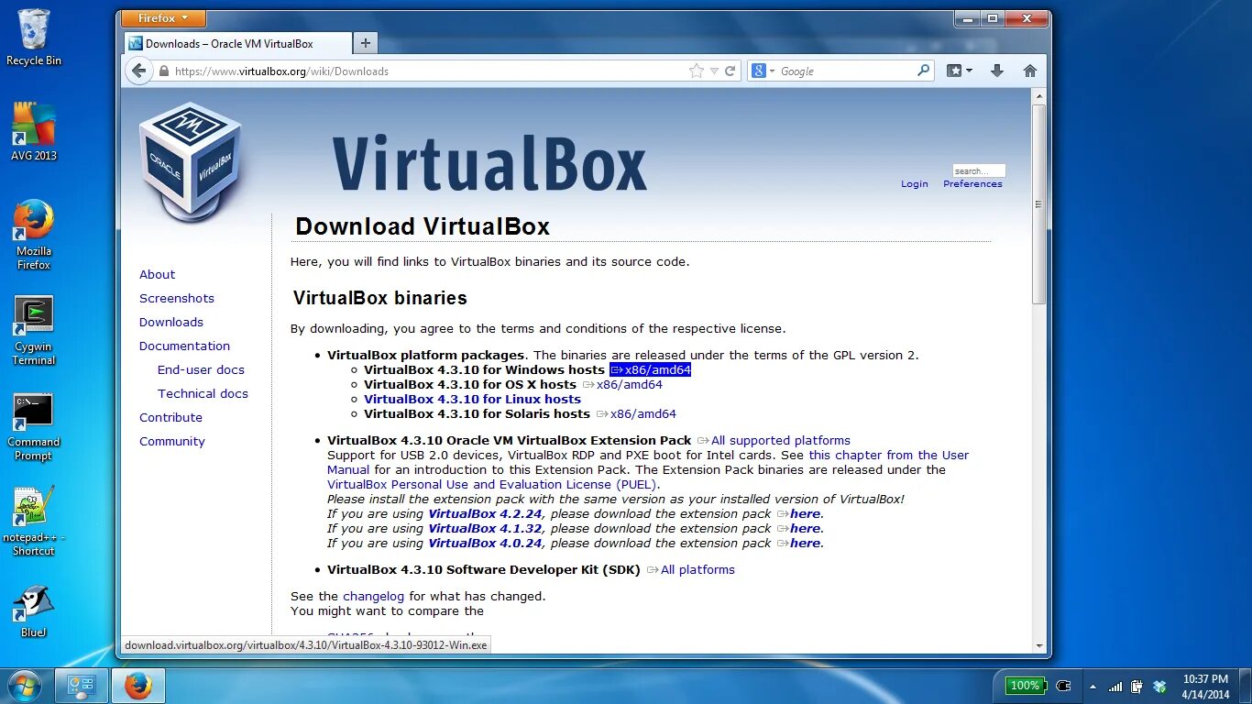Click the scrollbar up arrow
This screenshot has width=1252, height=704.
click(1038, 95)
